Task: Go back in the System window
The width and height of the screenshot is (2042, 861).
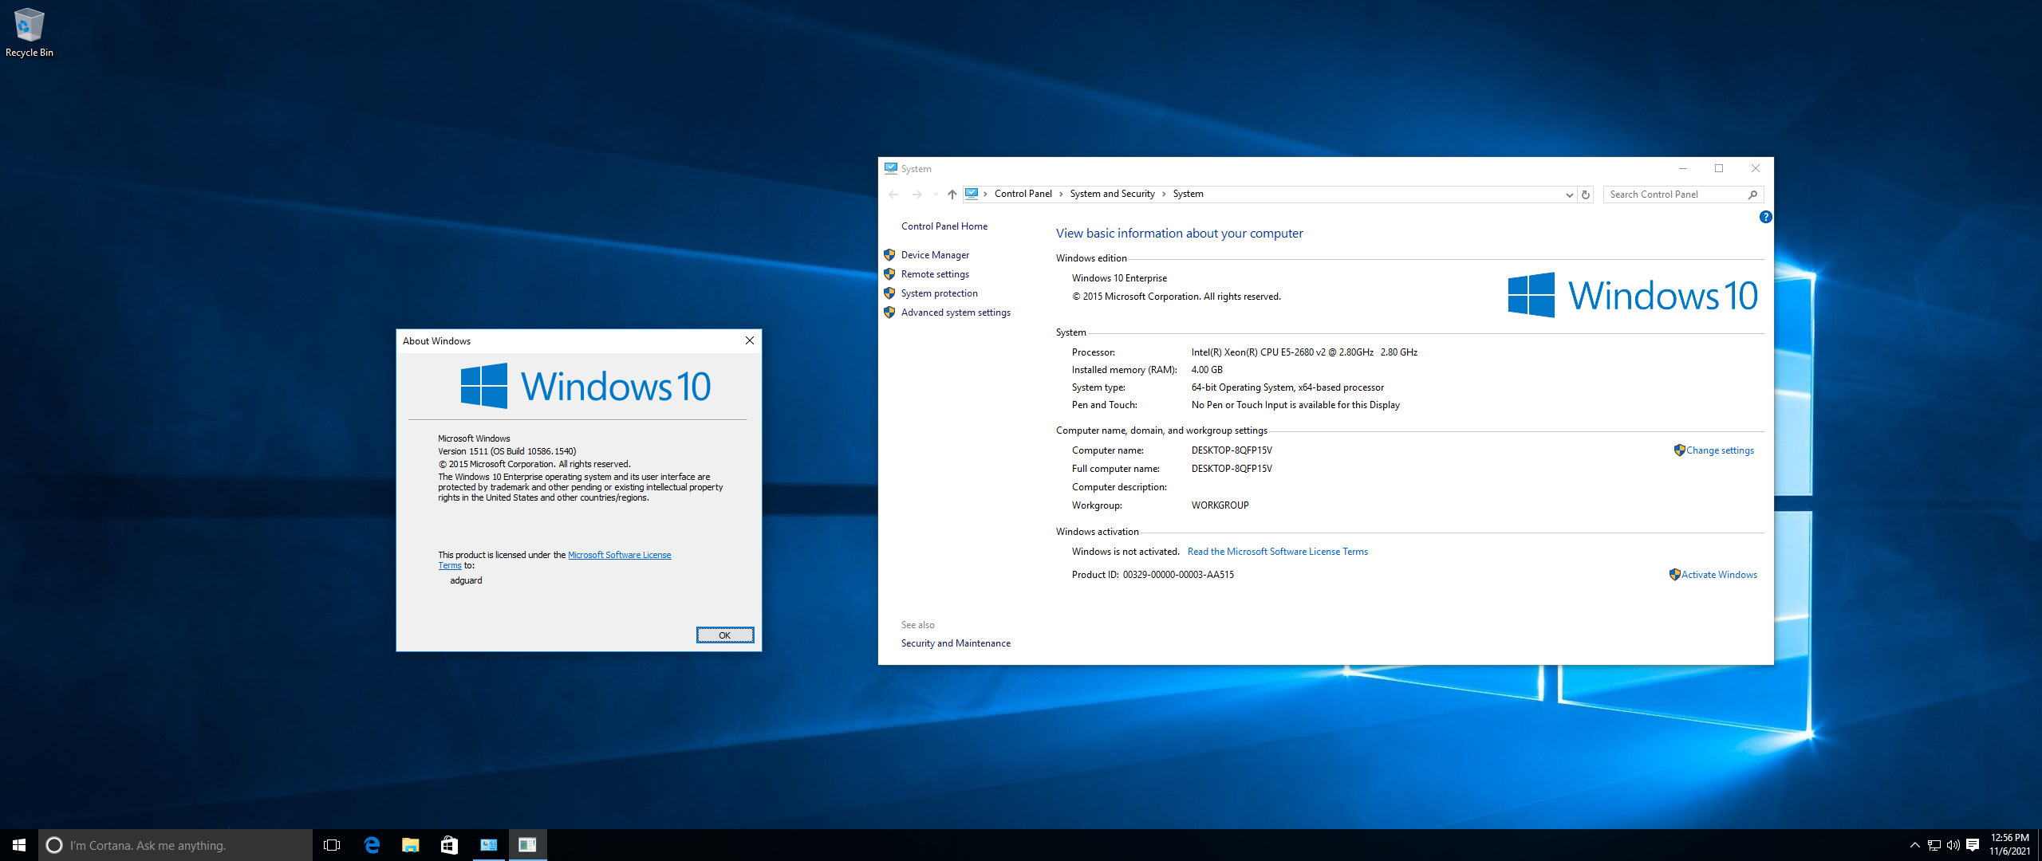Action: (x=893, y=195)
